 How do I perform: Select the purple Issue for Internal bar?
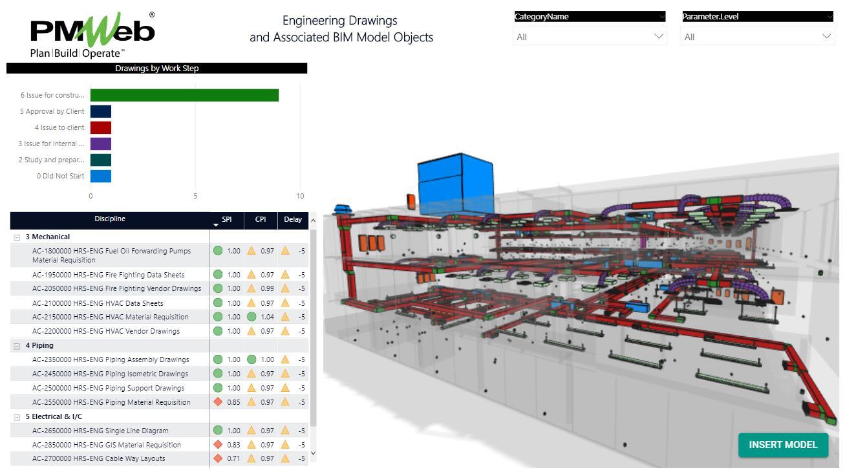point(101,144)
